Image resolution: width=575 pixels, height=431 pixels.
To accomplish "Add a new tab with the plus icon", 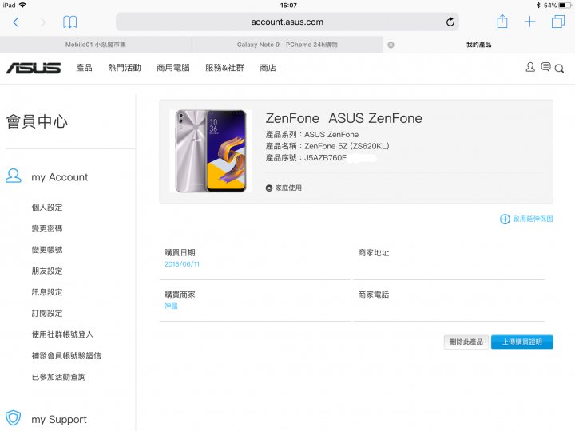I will tap(529, 22).
